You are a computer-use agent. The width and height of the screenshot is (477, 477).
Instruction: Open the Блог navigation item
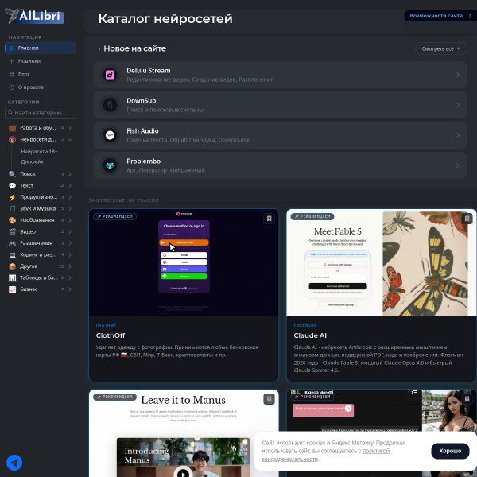41,74
